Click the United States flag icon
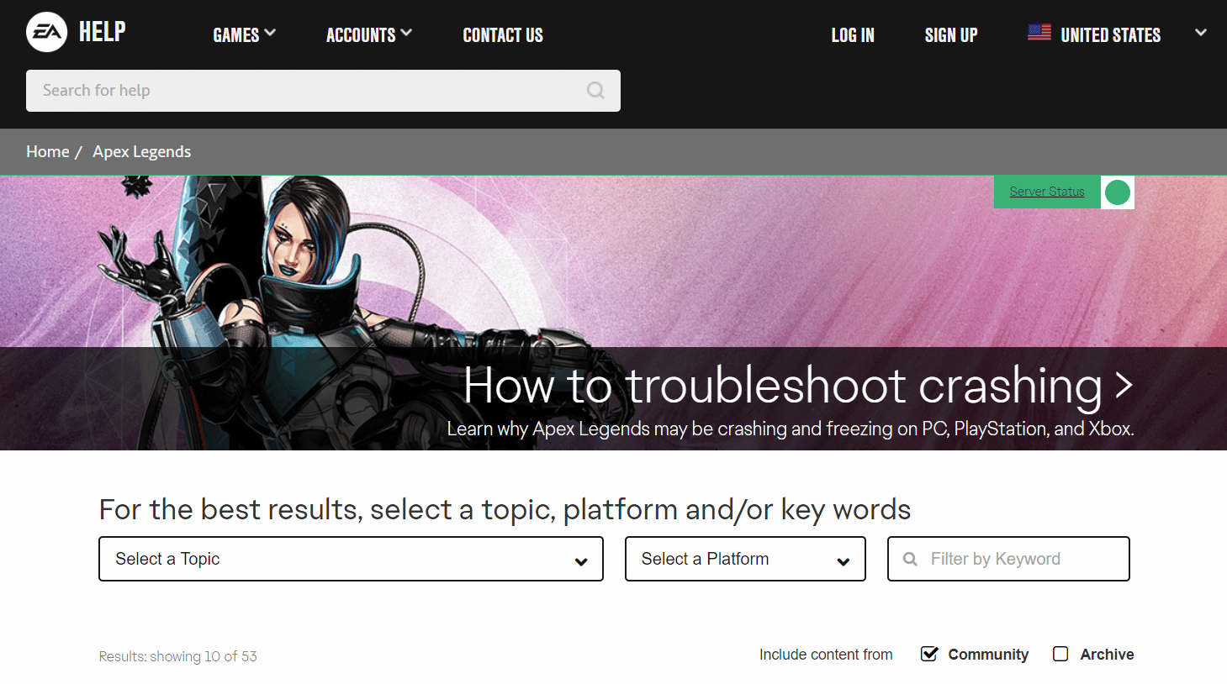This screenshot has width=1227, height=684. pos(1039,32)
